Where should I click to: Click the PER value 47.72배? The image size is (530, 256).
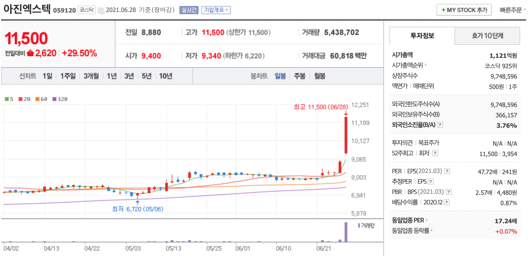pyautogui.click(x=487, y=172)
